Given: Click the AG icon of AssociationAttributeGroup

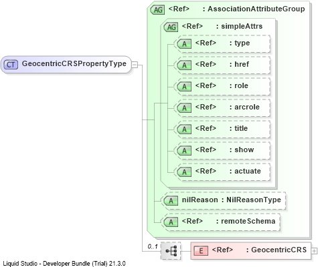Looking at the screenshot, I should [x=157, y=10].
